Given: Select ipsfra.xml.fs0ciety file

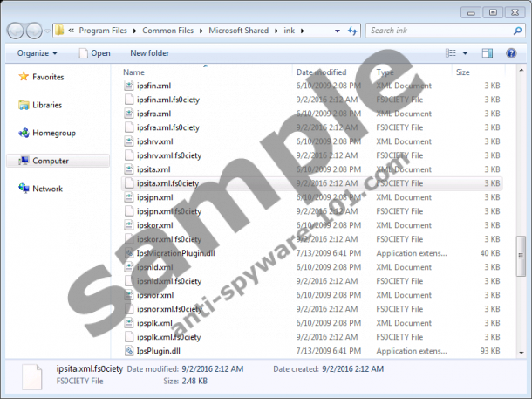Looking at the screenshot, I should 168,127.
